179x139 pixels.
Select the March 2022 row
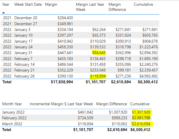pos(76,124)
